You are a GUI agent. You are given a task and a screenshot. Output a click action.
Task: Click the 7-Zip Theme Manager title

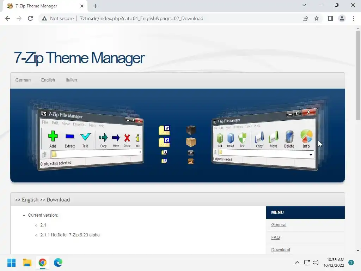coord(79,58)
